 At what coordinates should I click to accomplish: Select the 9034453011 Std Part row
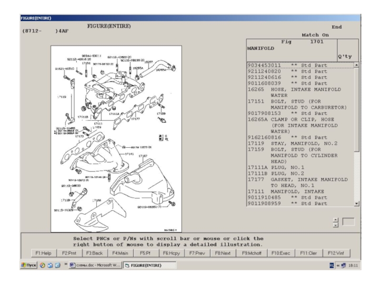click(301, 65)
